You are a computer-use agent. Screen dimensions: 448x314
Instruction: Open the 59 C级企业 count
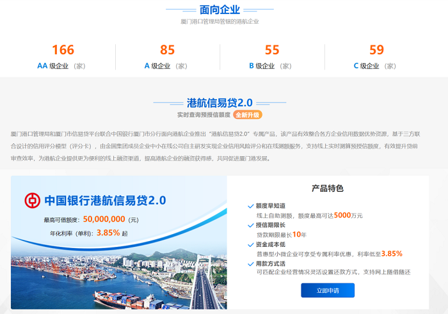[376, 50]
